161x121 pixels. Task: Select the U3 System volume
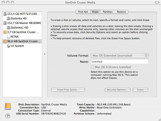[22, 46]
